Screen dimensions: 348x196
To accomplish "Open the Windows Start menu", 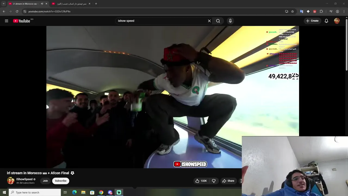I will tap(4, 192).
